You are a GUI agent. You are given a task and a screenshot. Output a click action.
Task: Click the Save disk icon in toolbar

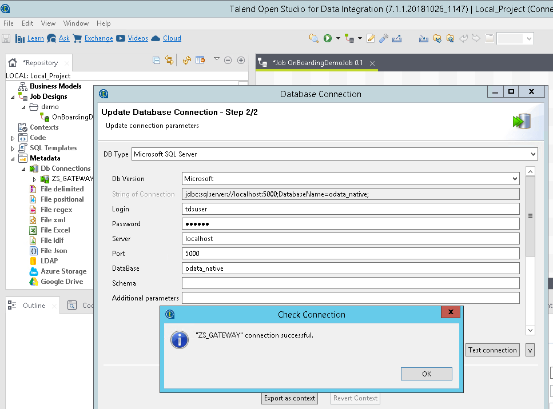click(6, 38)
